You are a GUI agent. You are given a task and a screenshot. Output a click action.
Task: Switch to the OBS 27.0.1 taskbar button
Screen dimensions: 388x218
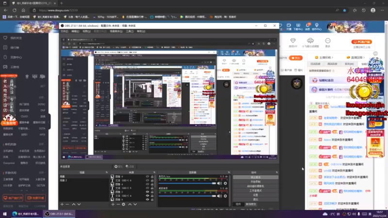tap(59, 214)
